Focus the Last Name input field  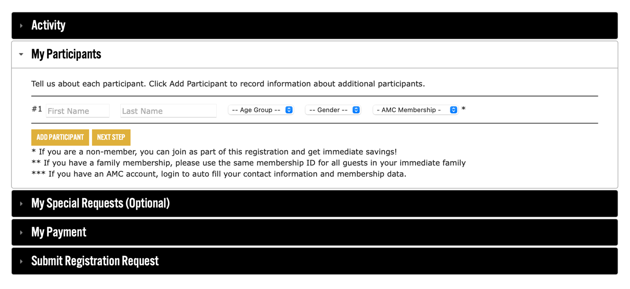click(x=168, y=111)
